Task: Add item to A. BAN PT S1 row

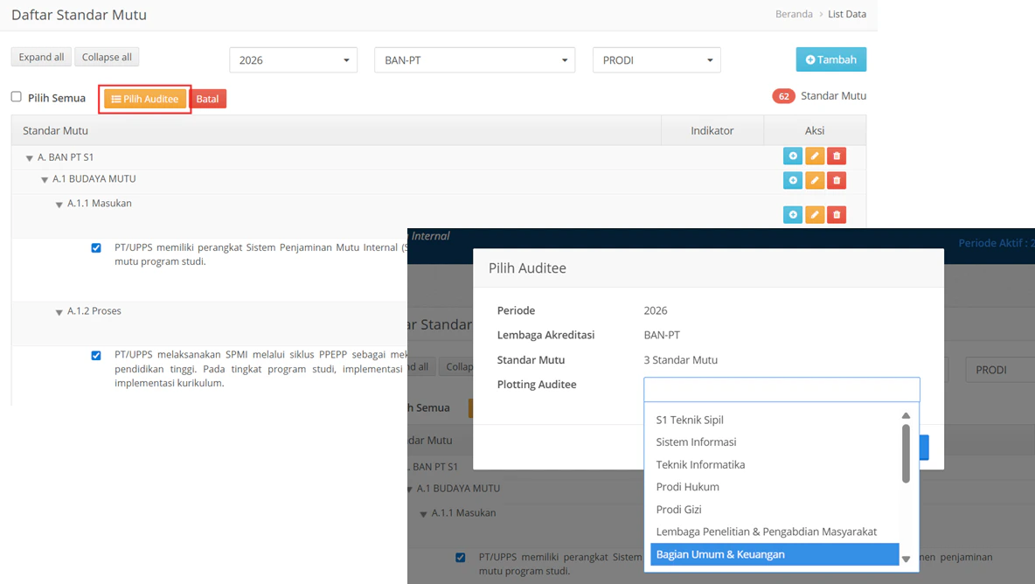Action: (x=793, y=156)
